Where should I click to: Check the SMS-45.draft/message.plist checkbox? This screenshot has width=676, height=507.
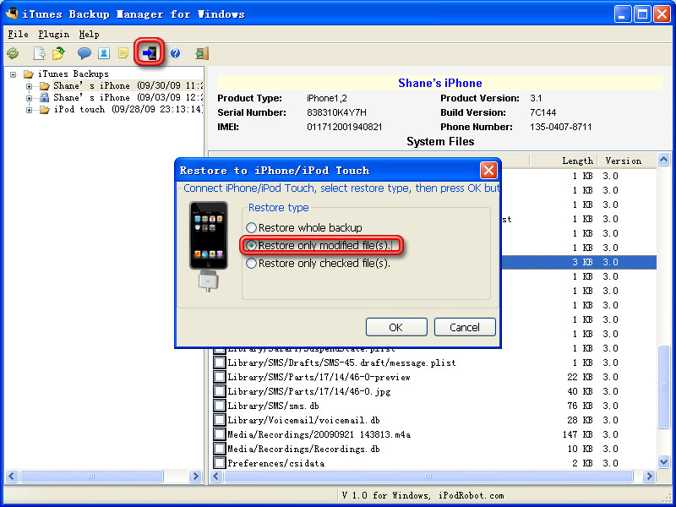pyautogui.click(x=220, y=363)
